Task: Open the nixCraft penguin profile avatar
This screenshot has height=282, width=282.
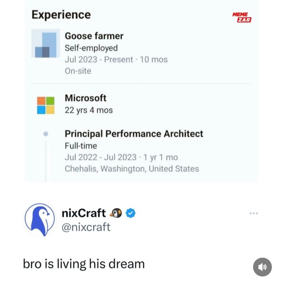Action: 39,220
